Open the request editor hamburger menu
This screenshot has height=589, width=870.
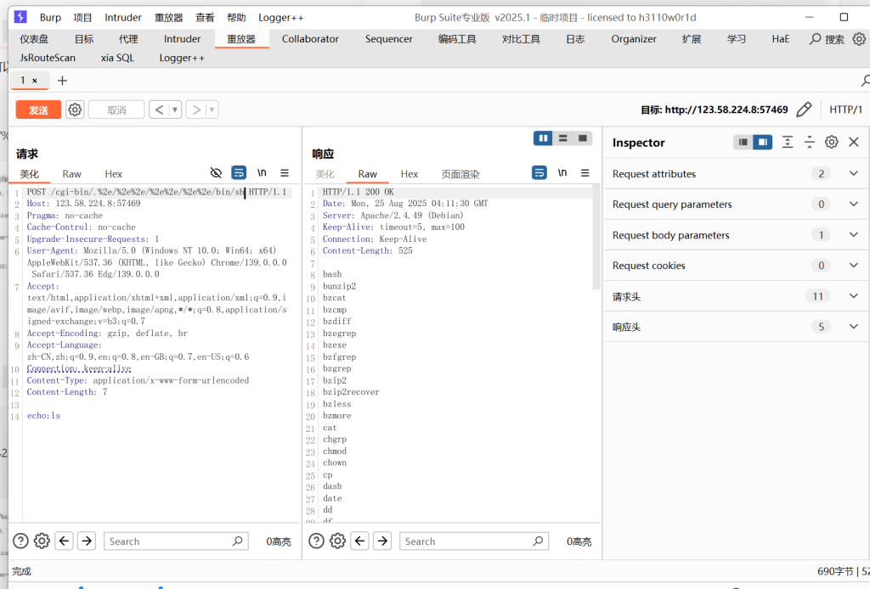(x=285, y=173)
